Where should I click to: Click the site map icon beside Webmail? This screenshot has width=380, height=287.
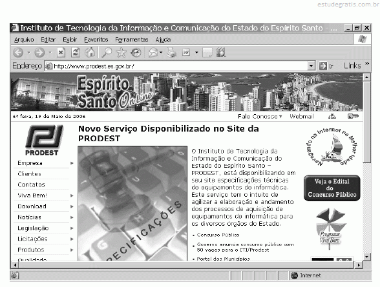(332, 117)
